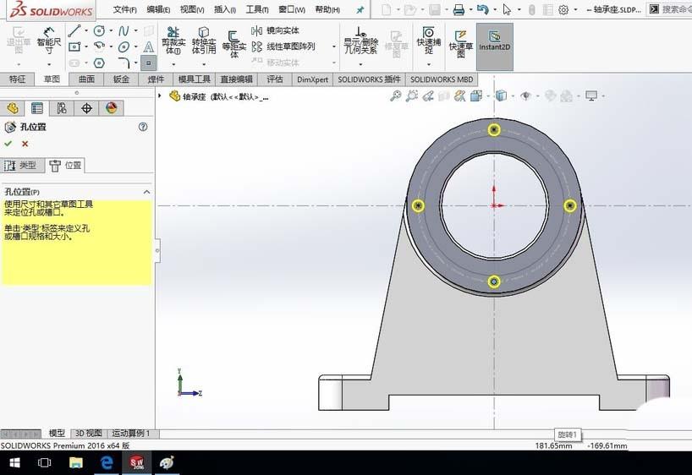Image resolution: width=692 pixels, height=475 pixels.
Task: Click Trim Entities (剪裁实体) tool
Action: 173,41
